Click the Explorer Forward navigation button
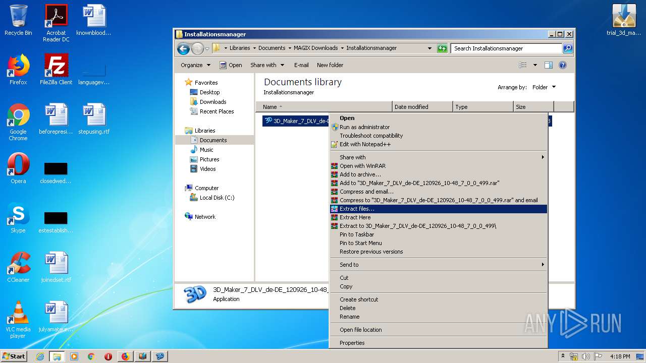The width and height of the screenshot is (646, 363). click(197, 48)
